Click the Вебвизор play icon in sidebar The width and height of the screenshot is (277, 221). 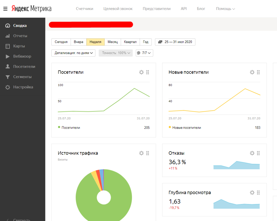click(x=8, y=56)
